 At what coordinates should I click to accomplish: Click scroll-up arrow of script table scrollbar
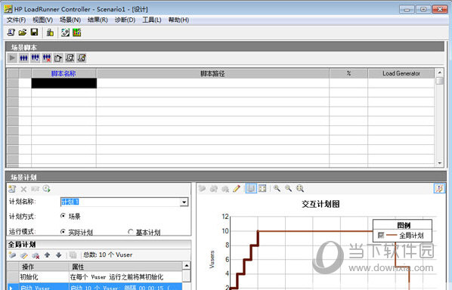pos(440,72)
